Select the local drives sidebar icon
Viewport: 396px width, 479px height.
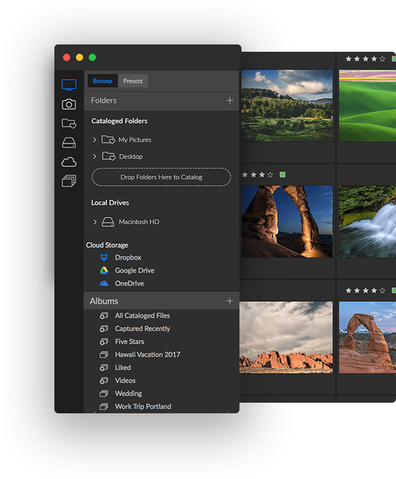(x=69, y=143)
